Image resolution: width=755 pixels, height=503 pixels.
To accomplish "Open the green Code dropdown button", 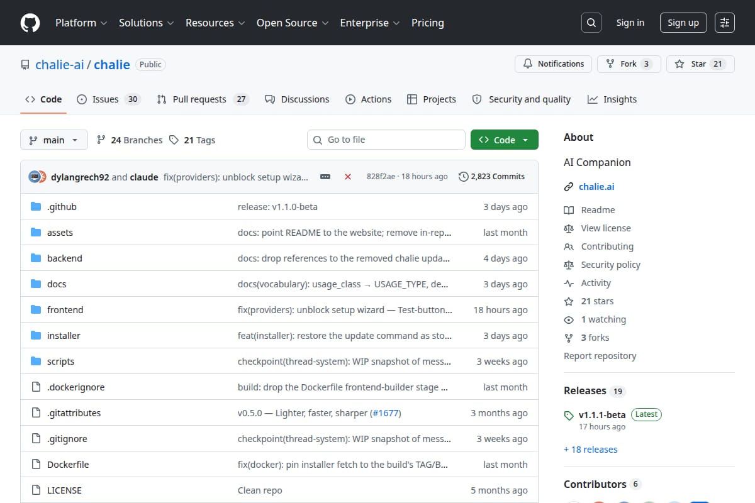I will 505,140.
